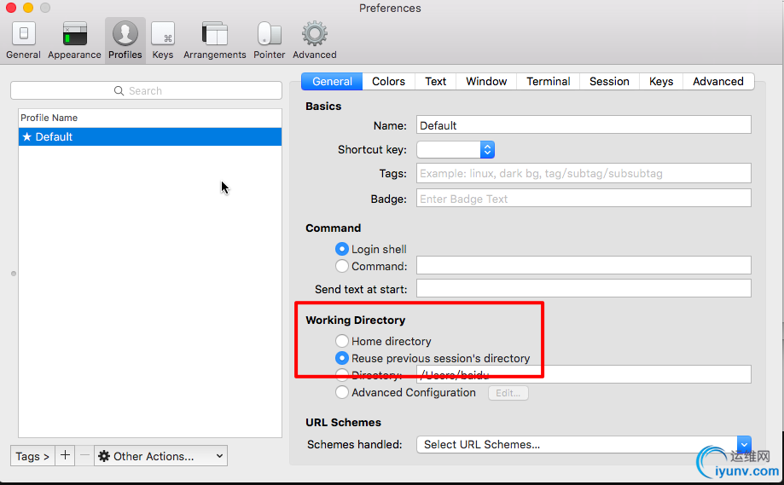Open the Select URL Schemes dropdown
The image size is (784, 485).
coord(584,444)
